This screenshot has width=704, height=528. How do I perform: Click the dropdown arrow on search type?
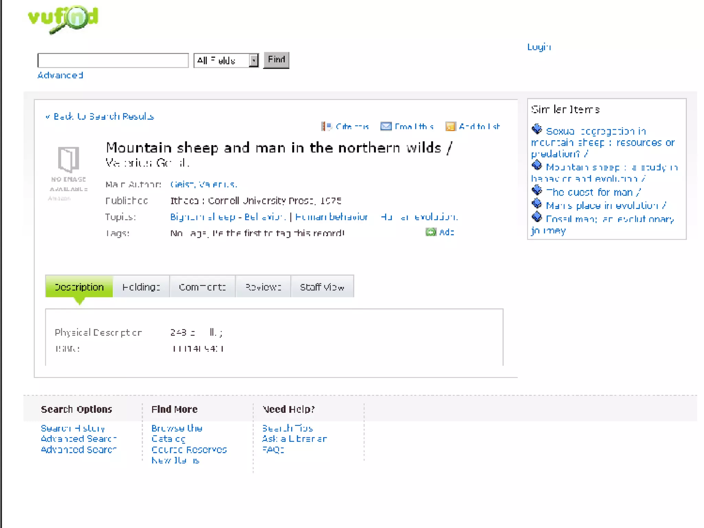click(x=254, y=61)
